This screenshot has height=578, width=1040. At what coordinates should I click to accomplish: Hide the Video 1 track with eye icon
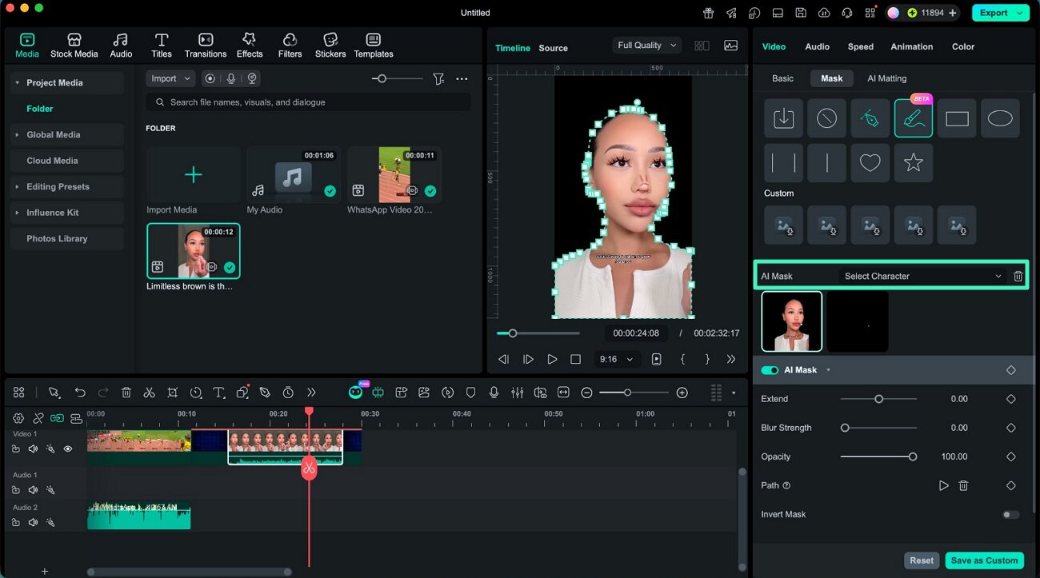click(x=68, y=449)
